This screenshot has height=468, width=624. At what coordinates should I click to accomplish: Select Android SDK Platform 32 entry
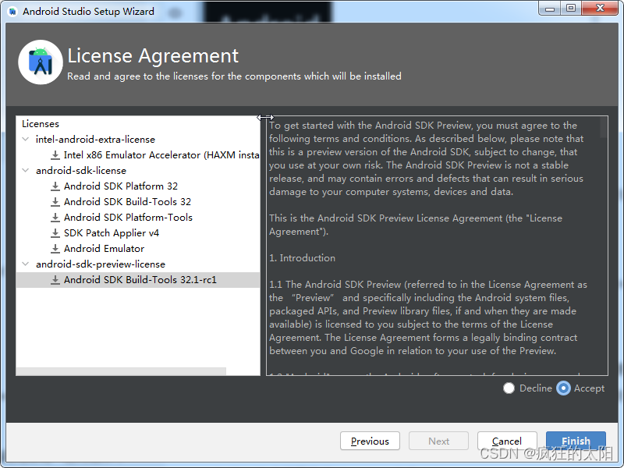tap(121, 186)
